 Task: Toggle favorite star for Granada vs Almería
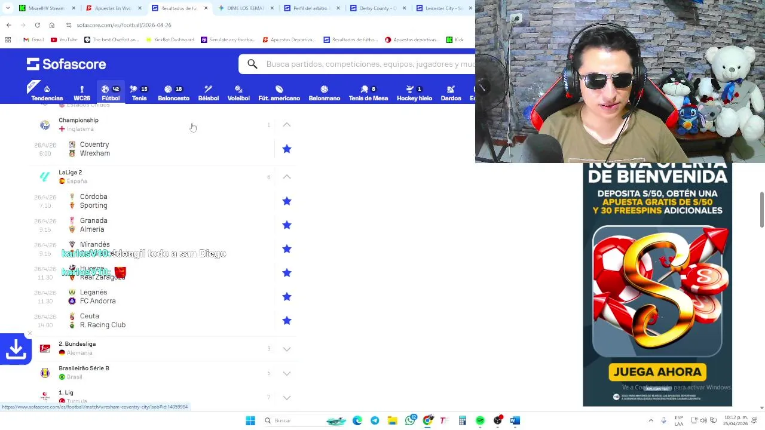(287, 225)
